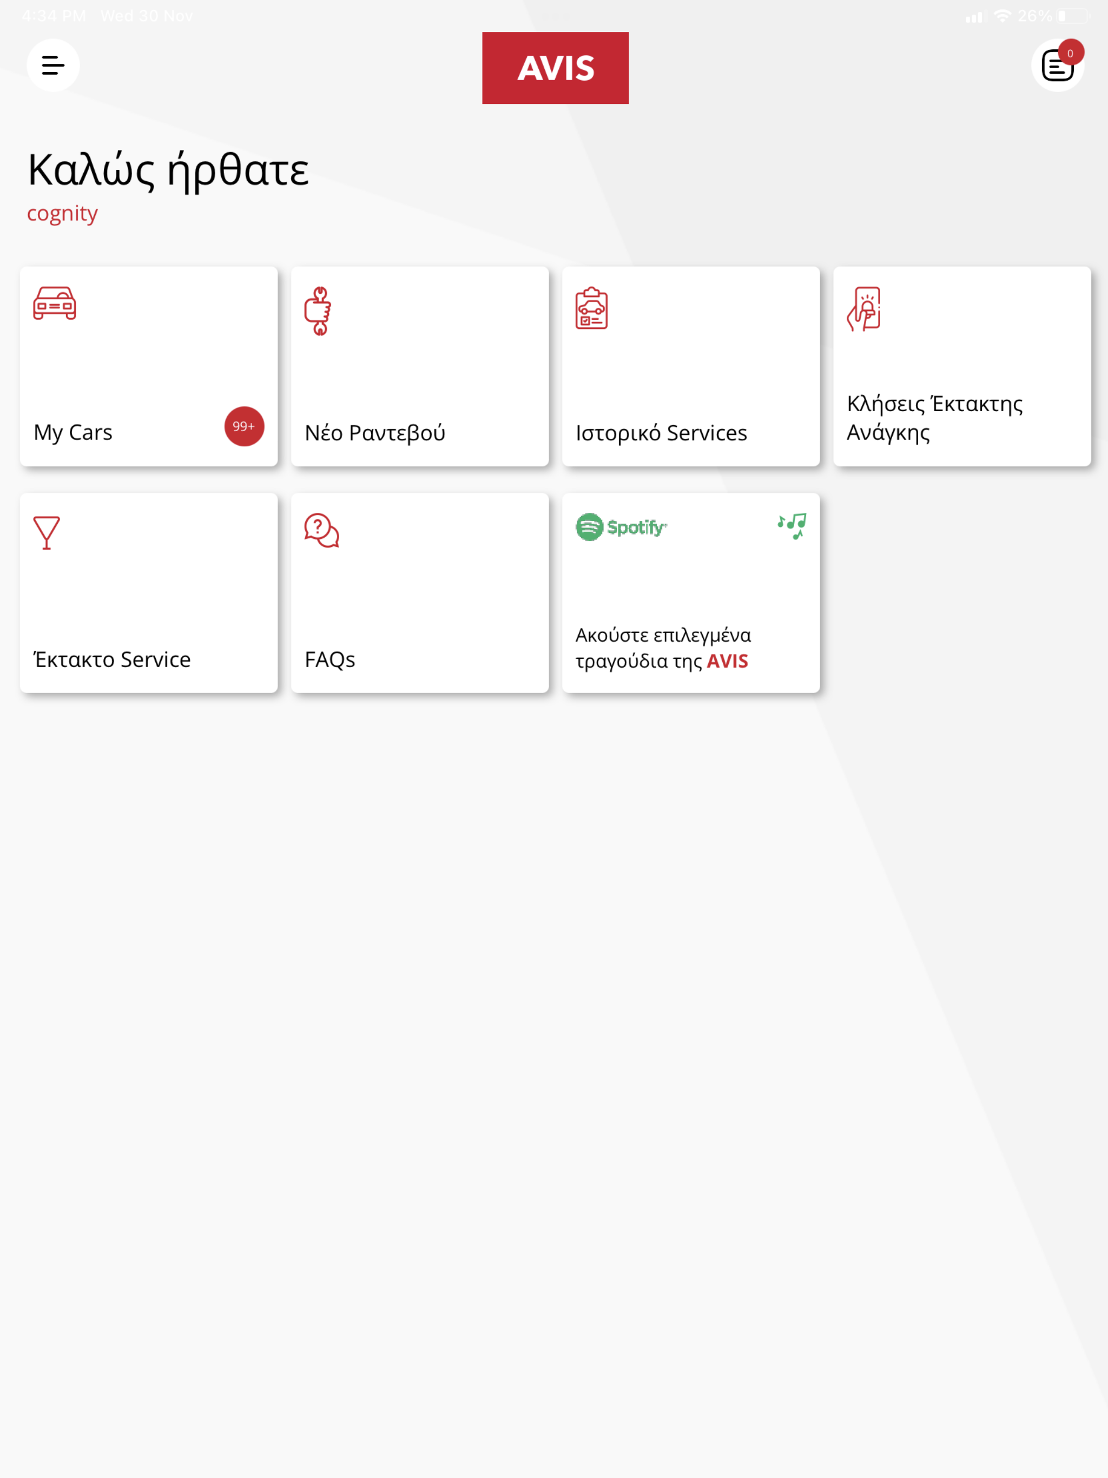Open the hamburger side menu
Image resolution: width=1108 pixels, height=1478 pixels.
[x=53, y=65]
